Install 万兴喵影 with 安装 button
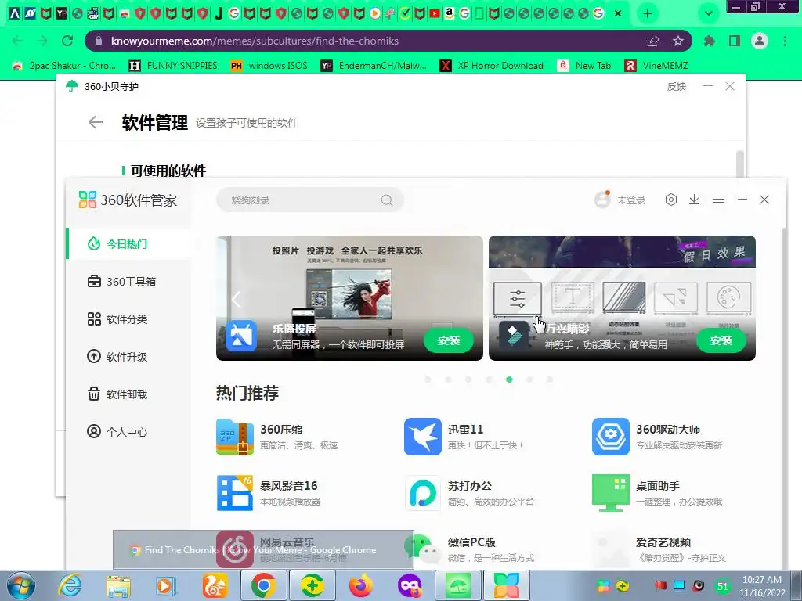 click(x=721, y=340)
